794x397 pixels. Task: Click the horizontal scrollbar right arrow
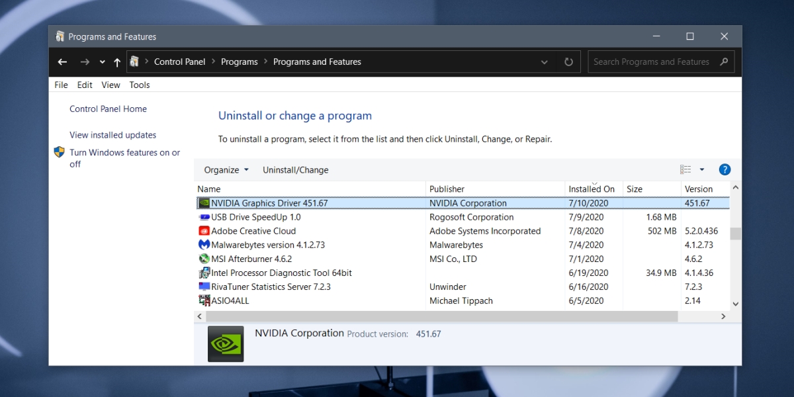(x=723, y=317)
